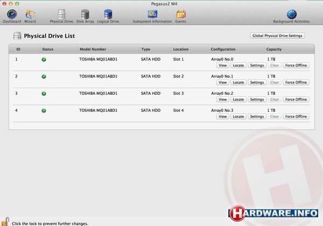Open Global Physical Drive Settings
323x226 pixels.
pos(277,36)
